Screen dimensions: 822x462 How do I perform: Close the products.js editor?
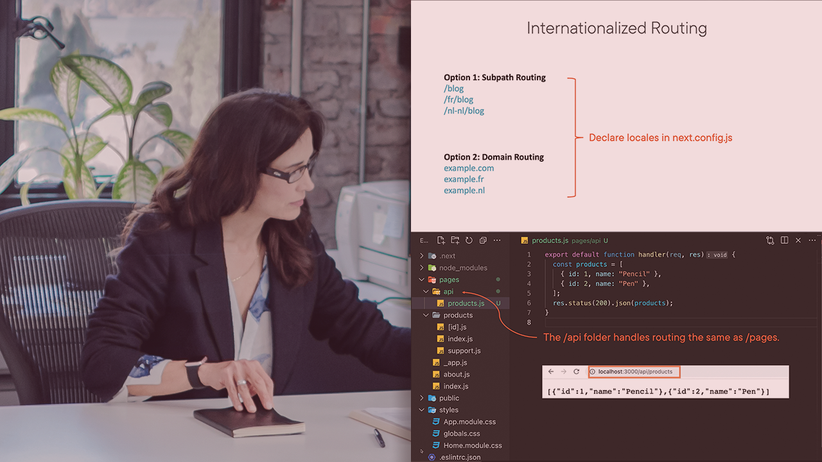click(798, 241)
